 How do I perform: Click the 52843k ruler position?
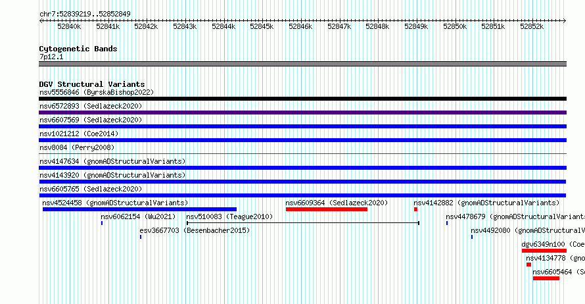185,26
